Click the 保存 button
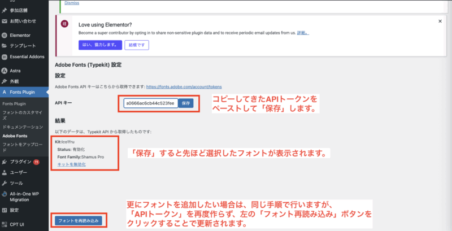452x231 pixels. click(x=186, y=103)
